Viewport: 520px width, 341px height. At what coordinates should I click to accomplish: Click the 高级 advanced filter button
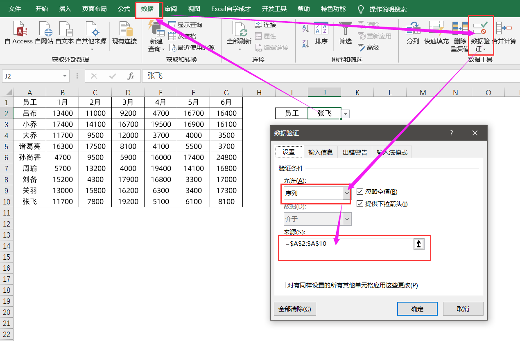click(x=369, y=47)
